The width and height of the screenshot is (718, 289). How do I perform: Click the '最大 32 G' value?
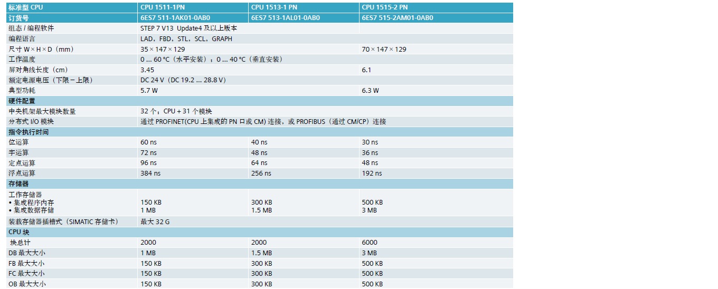[155, 222]
